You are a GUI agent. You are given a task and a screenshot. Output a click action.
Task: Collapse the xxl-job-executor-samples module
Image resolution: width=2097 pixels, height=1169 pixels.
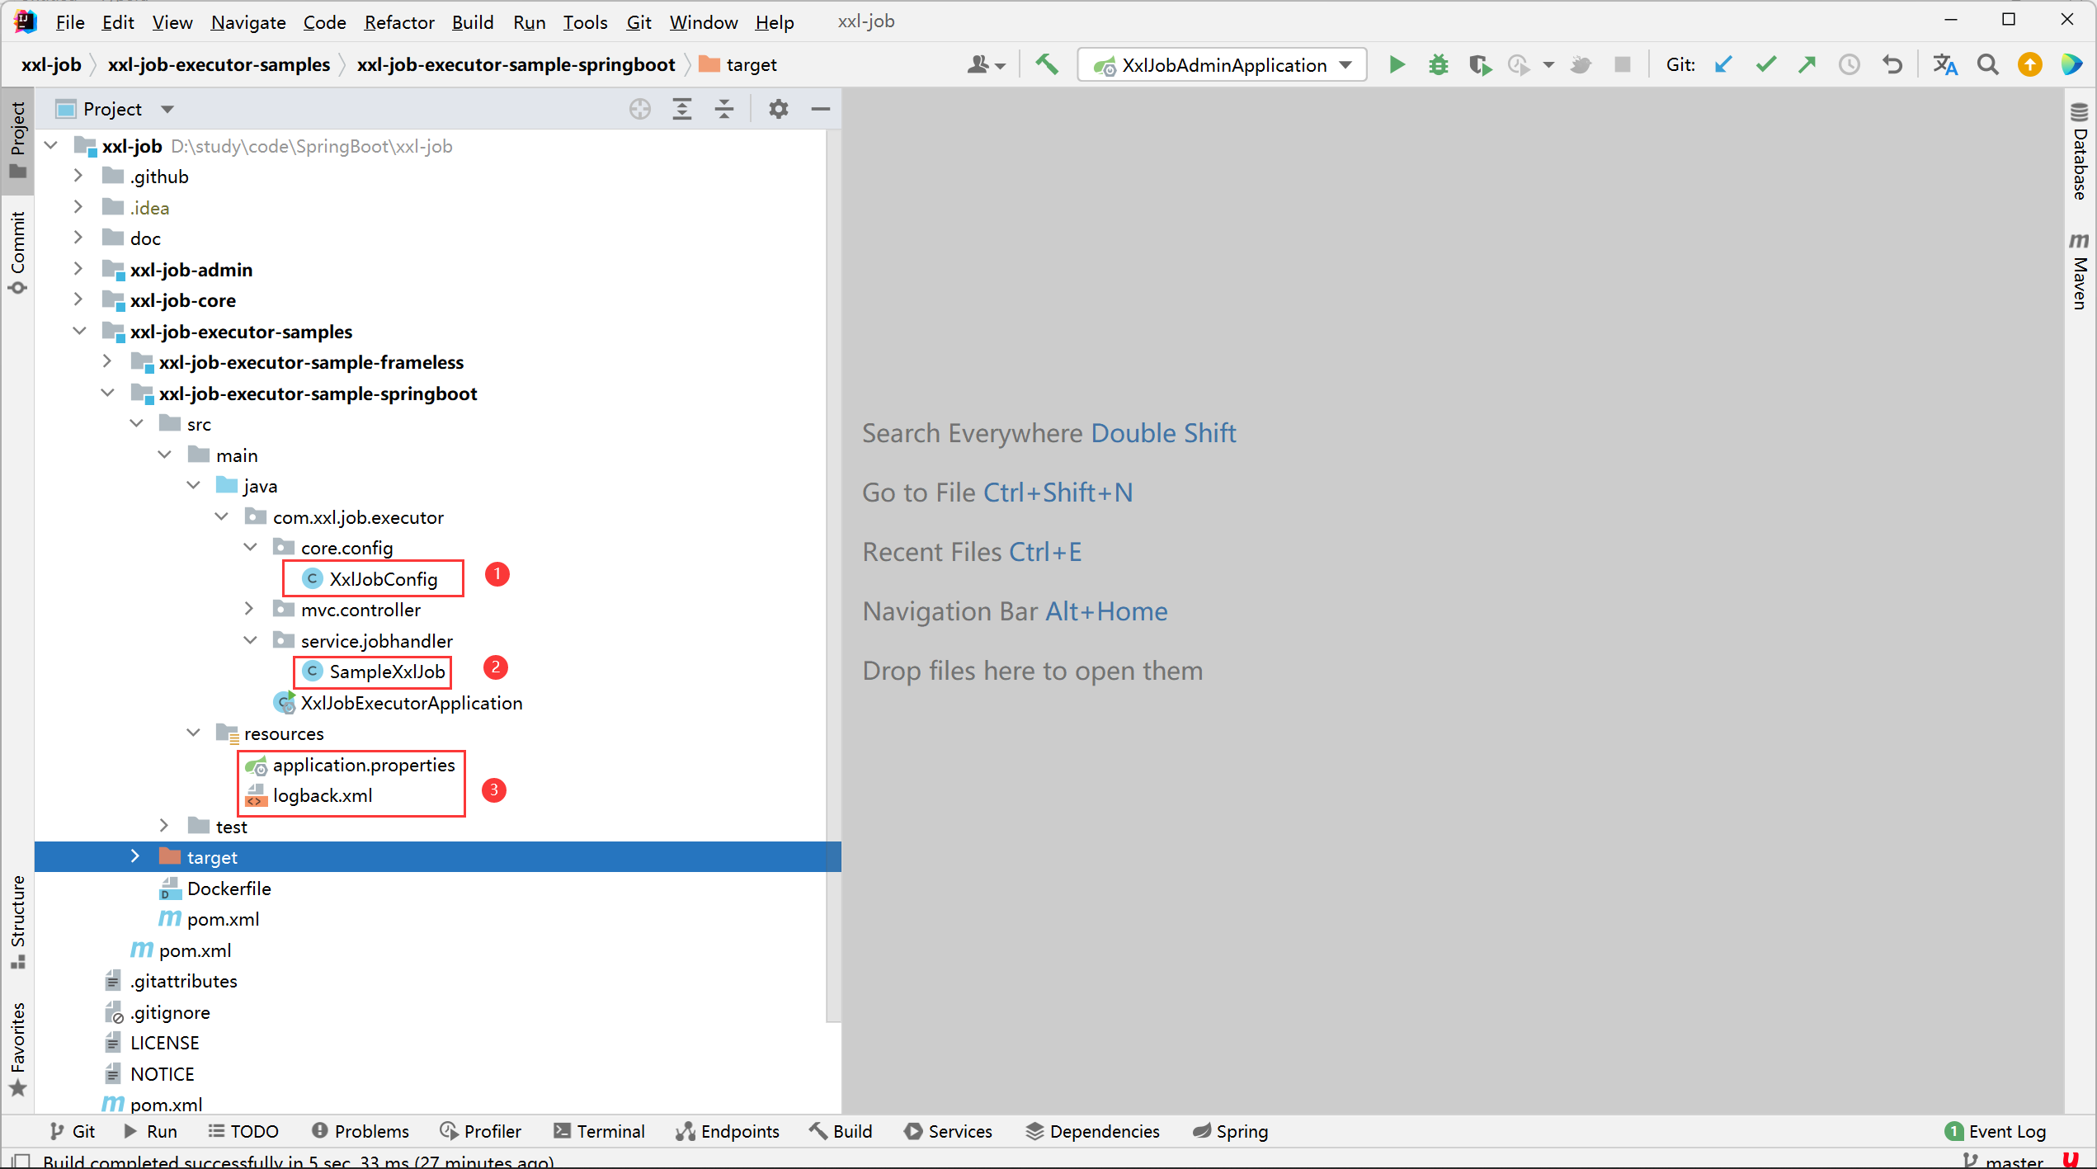pyautogui.click(x=78, y=331)
